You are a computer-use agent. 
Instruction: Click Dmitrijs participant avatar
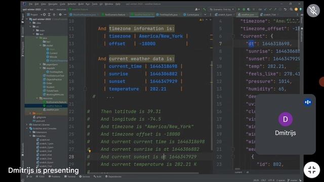click(x=286, y=119)
